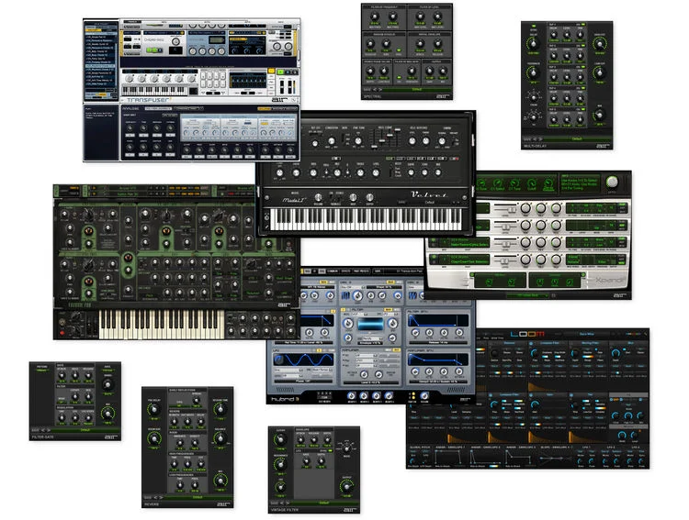Click AIR logo in Vintage Filter plugin
The height and width of the screenshot is (520, 689).
click(x=349, y=510)
